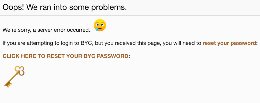Click the word 'problems.' in the heading
This screenshot has height=103, width=260.
pyautogui.click(x=109, y=7)
